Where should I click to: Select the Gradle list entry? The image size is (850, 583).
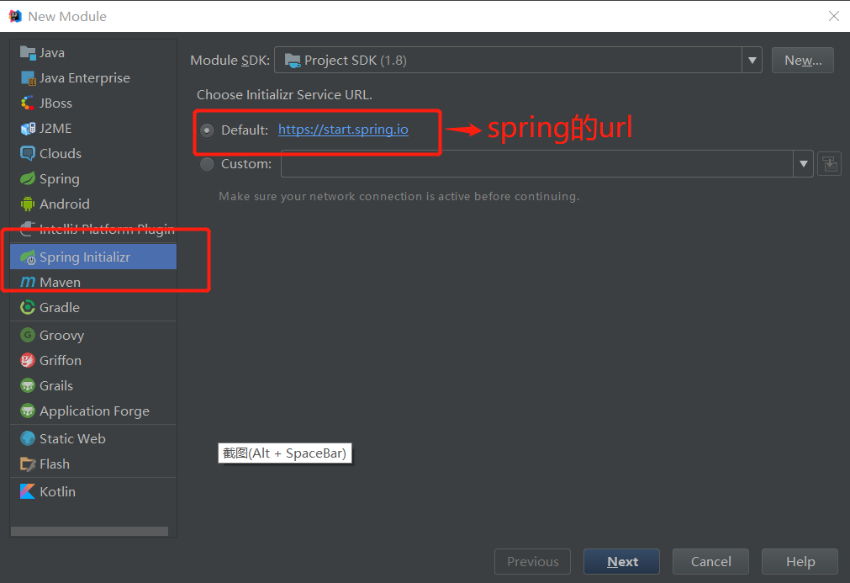pyautogui.click(x=93, y=308)
